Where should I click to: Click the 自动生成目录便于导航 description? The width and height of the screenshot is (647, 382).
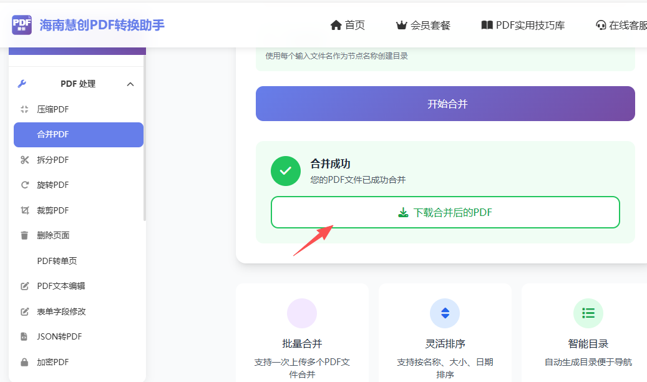(x=588, y=362)
